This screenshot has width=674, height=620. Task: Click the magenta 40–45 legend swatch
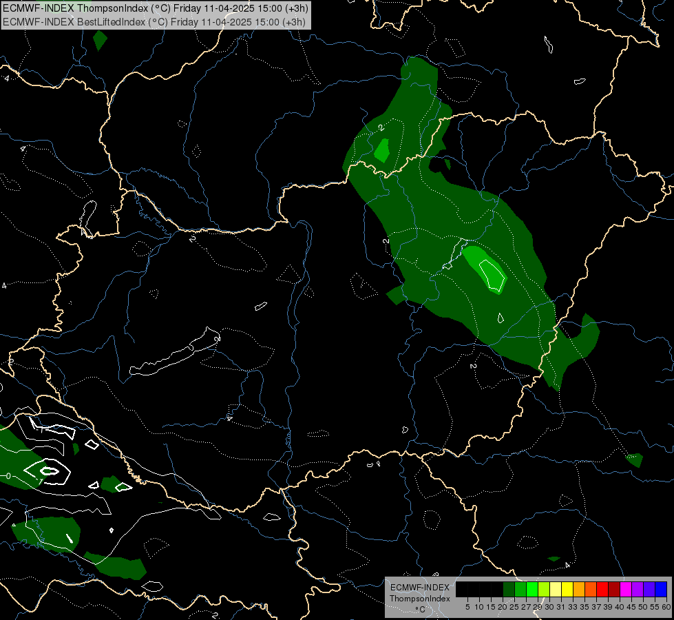tap(626, 589)
